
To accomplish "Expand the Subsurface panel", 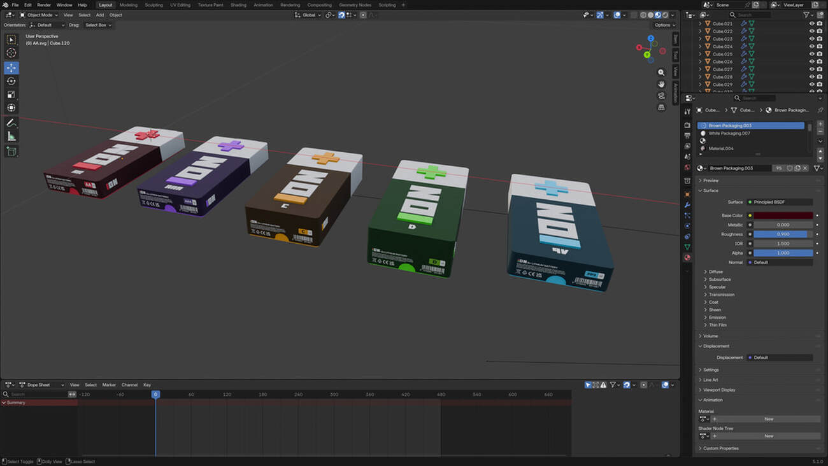I will 720,279.
